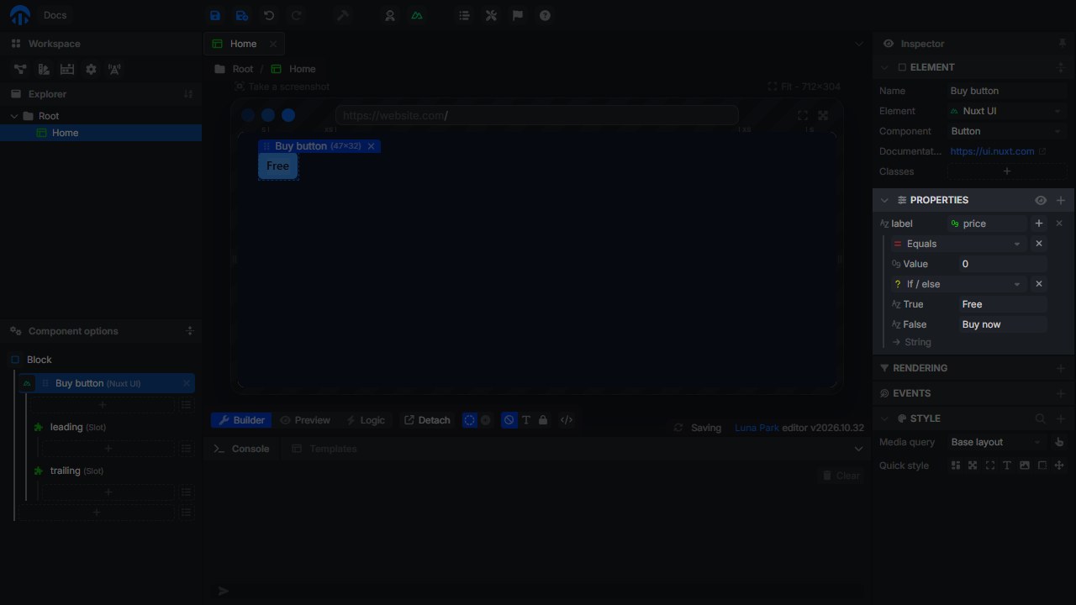Select the quick style move arrows icon
The width and height of the screenshot is (1076, 605).
[x=1059, y=466]
